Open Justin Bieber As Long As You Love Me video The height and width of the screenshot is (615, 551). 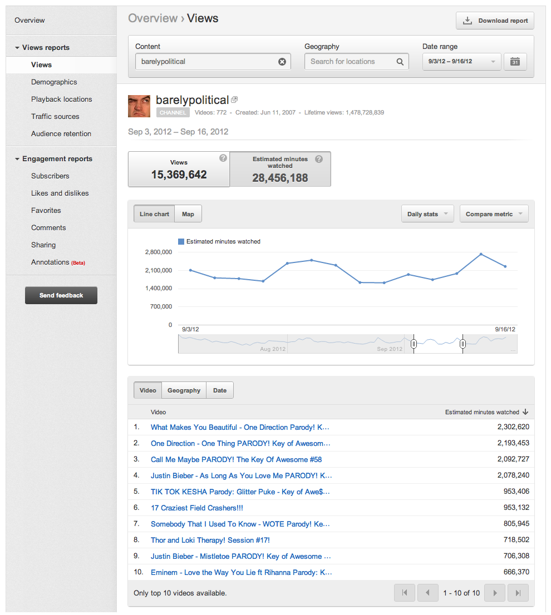242,475
